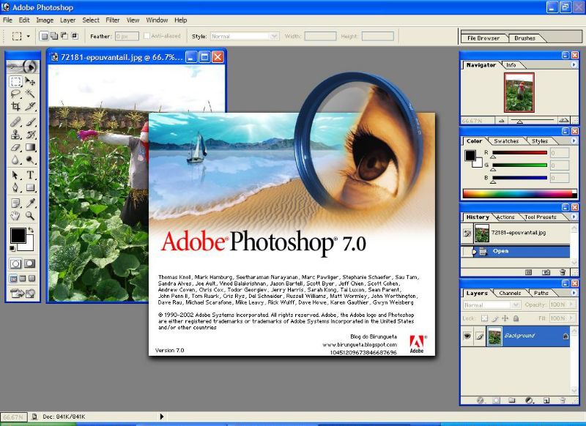Click Jump to ImageReady button

[x=23, y=294]
